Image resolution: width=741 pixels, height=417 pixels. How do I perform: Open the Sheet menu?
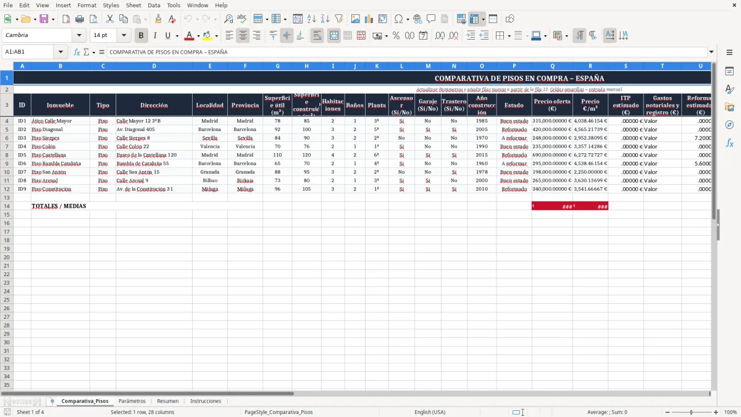pyautogui.click(x=133, y=5)
